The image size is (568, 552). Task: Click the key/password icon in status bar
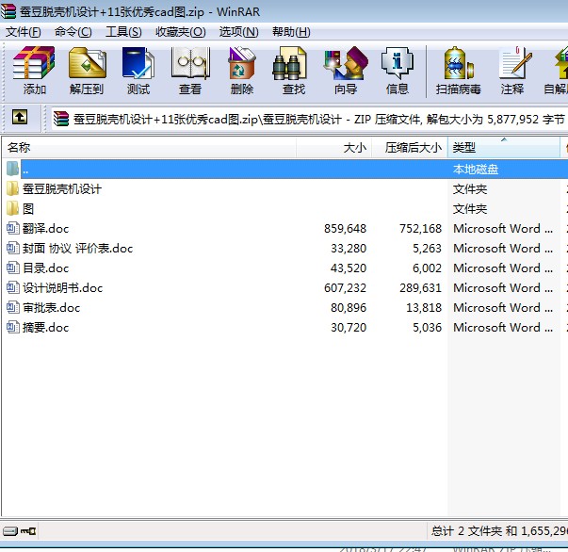(x=28, y=531)
